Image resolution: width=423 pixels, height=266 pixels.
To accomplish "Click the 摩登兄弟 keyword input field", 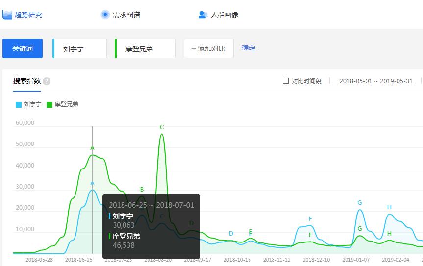I will click(x=146, y=48).
